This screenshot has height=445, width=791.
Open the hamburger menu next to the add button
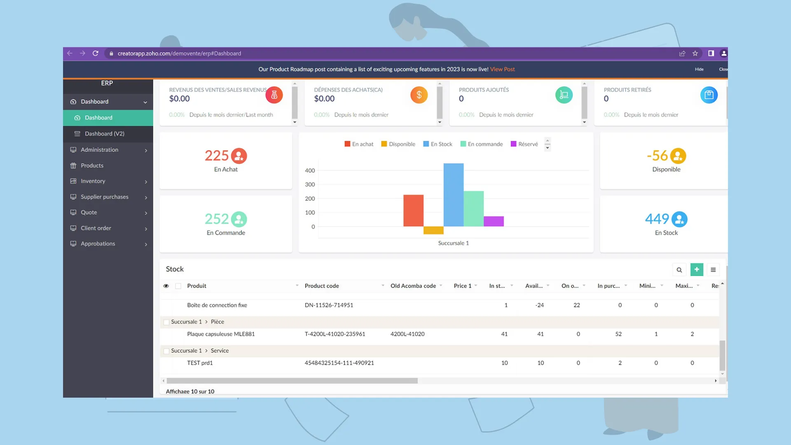pos(714,269)
